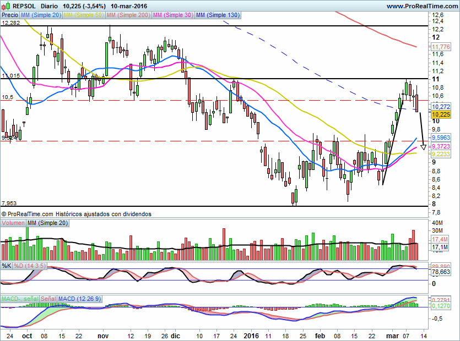Click the Volumen panel label
This screenshot has height=341, width=460.
click(x=13, y=223)
